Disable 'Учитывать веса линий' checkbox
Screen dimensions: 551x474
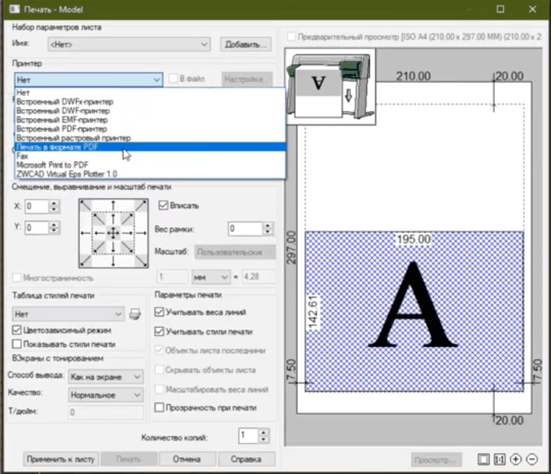point(159,312)
